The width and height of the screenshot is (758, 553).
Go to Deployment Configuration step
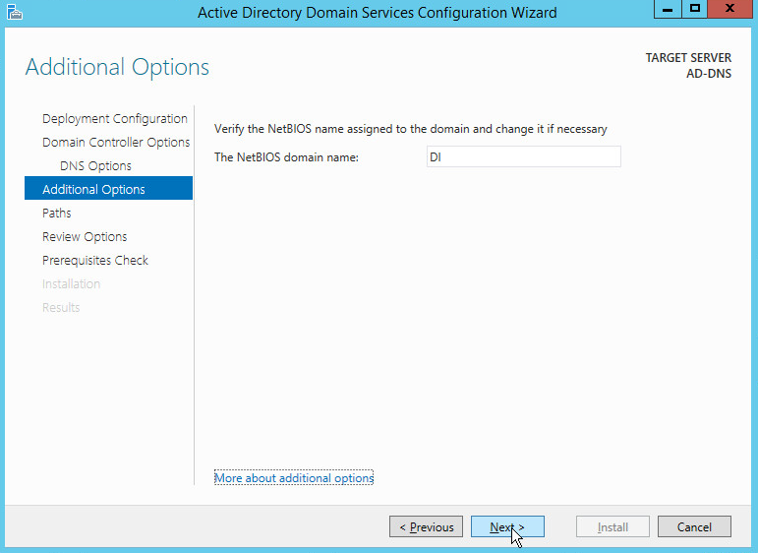coord(114,119)
